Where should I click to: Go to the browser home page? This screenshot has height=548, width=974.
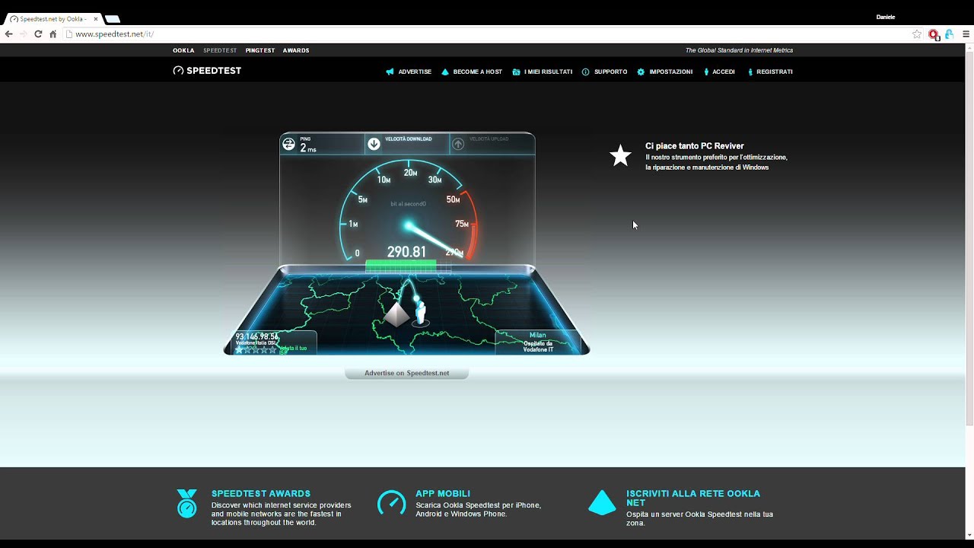53,34
